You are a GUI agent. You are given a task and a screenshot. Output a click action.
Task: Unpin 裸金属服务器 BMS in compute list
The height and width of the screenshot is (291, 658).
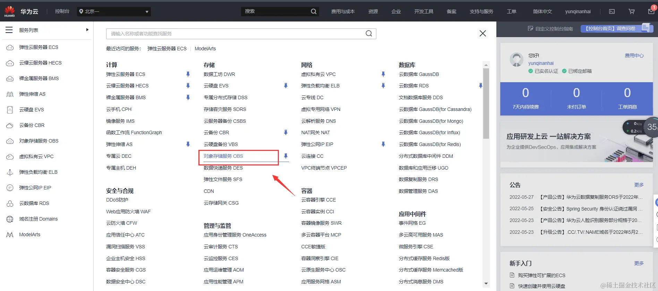coord(188,97)
